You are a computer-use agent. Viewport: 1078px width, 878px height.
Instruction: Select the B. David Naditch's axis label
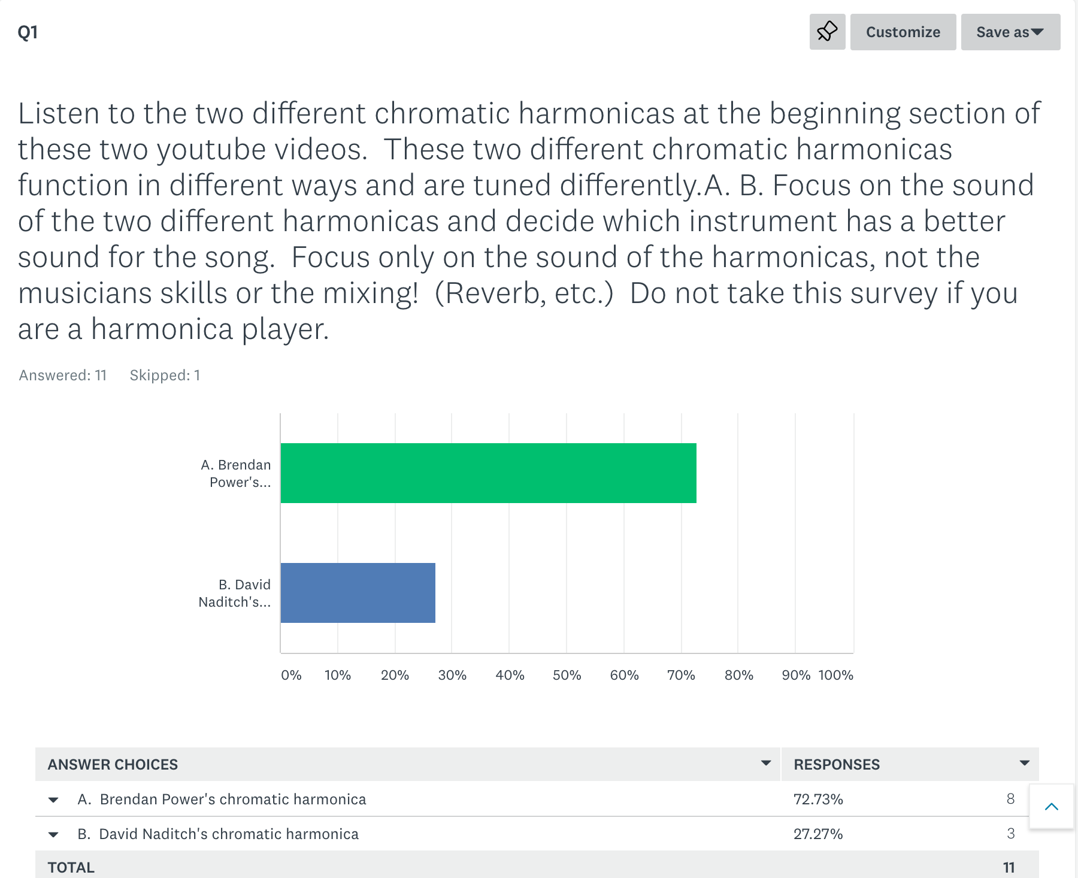[235, 593]
